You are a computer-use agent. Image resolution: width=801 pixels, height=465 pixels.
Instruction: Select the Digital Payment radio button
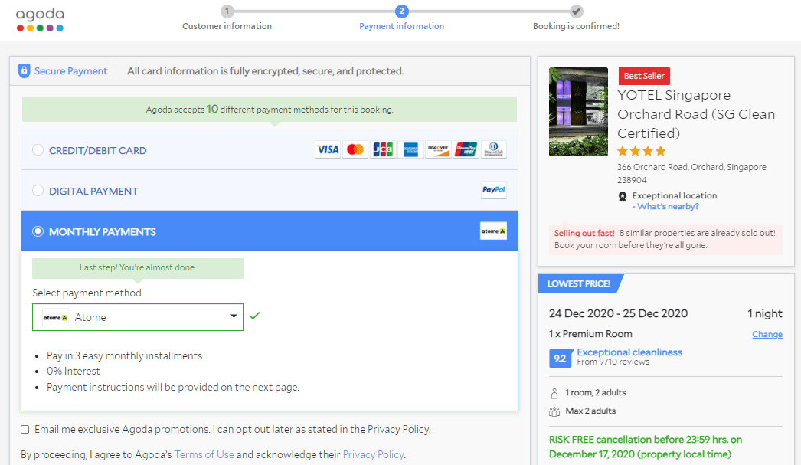coord(38,191)
